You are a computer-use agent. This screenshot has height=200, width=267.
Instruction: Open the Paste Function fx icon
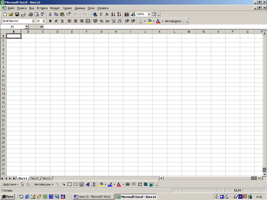[107, 14]
